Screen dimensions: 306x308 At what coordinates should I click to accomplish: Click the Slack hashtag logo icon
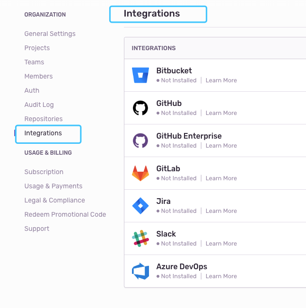[x=140, y=238]
